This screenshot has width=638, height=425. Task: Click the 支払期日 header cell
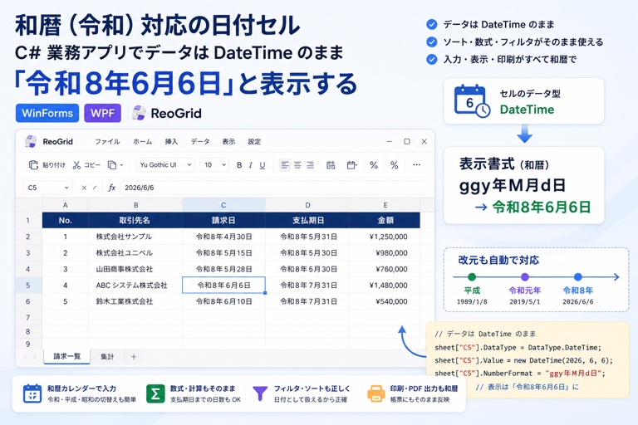click(307, 220)
